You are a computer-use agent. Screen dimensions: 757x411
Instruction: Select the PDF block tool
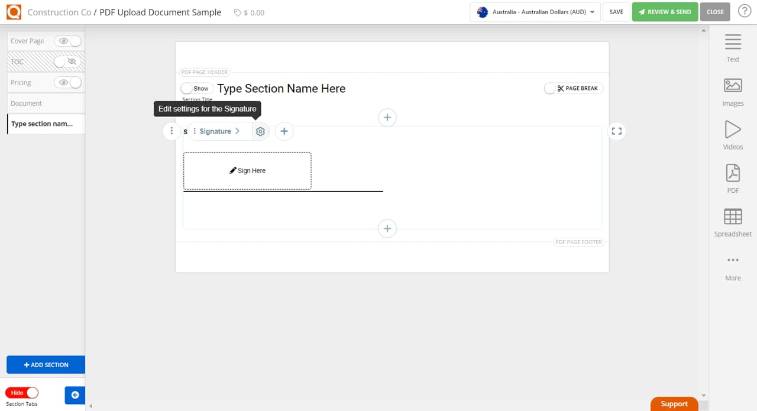733,179
